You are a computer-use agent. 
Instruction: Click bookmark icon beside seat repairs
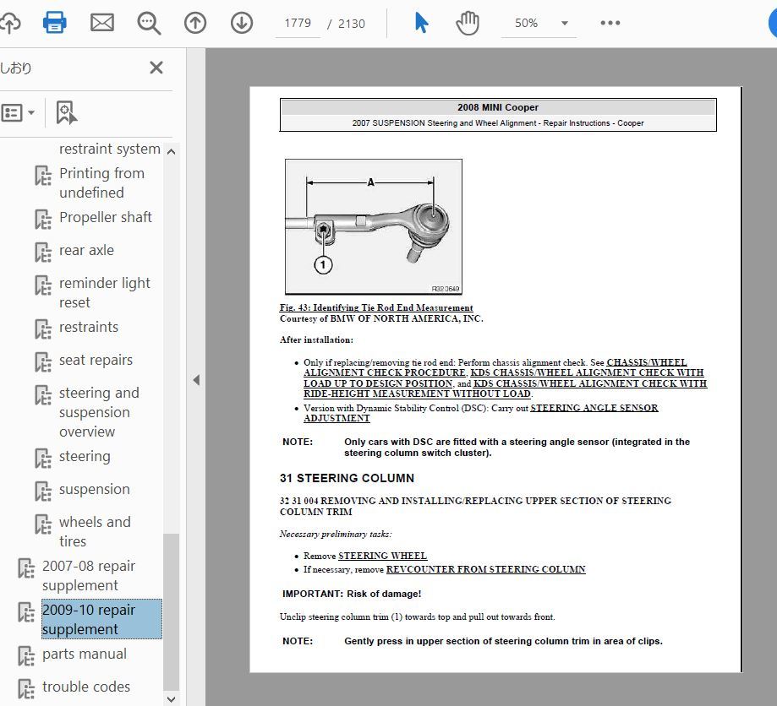coord(43,362)
